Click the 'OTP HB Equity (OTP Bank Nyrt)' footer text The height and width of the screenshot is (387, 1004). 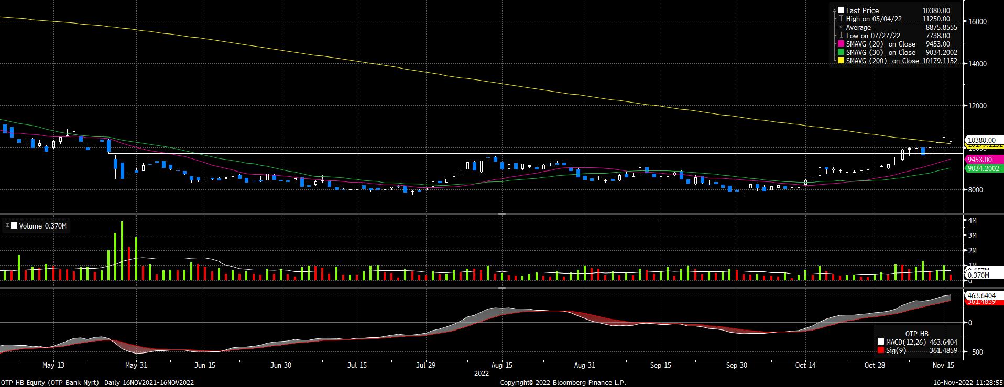(50, 383)
